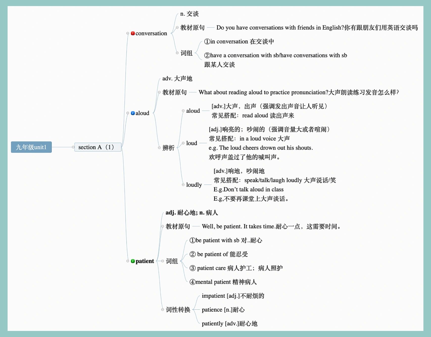The height and width of the screenshot is (337, 431).
Task: Collapse the 词性转换 branch
Action: click(x=162, y=309)
